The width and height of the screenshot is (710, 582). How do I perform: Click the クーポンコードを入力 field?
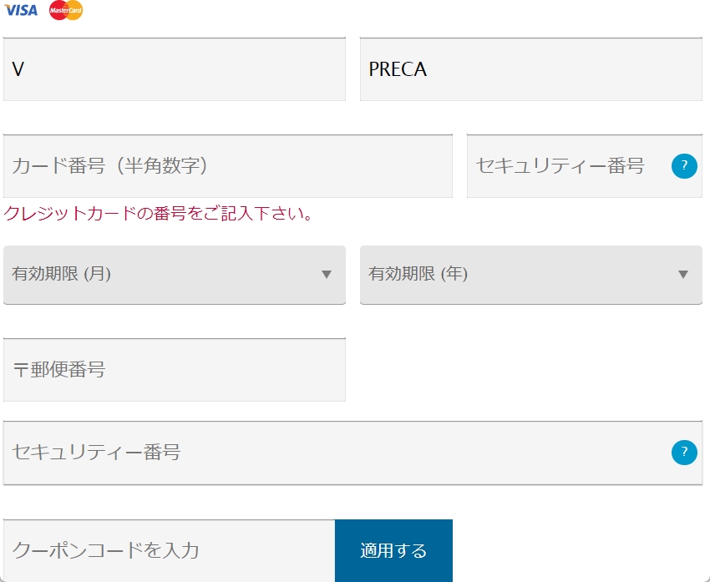pos(169,551)
